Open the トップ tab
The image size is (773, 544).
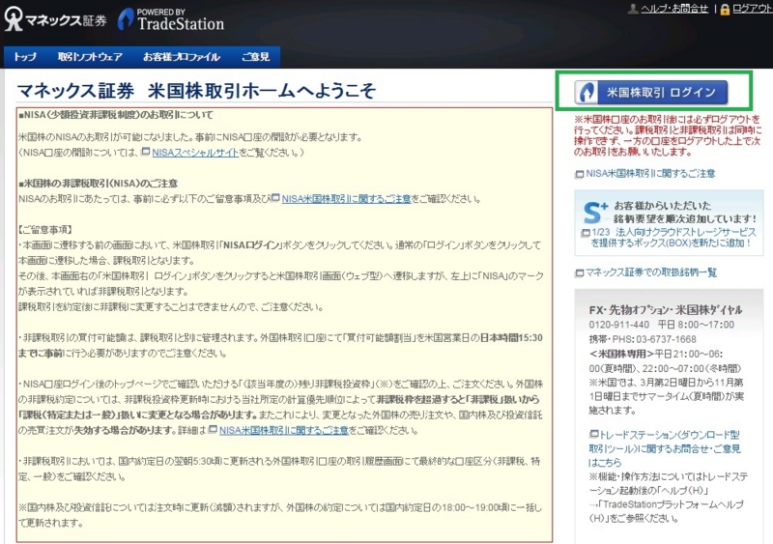click(25, 57)
